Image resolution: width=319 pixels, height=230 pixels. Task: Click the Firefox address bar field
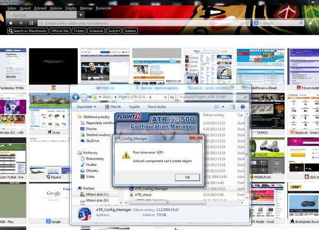pos(144,23)
